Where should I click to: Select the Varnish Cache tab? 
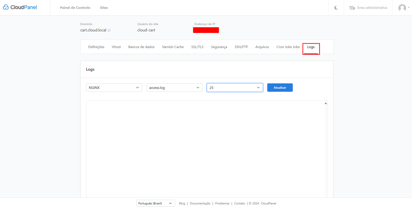[173, 47]
